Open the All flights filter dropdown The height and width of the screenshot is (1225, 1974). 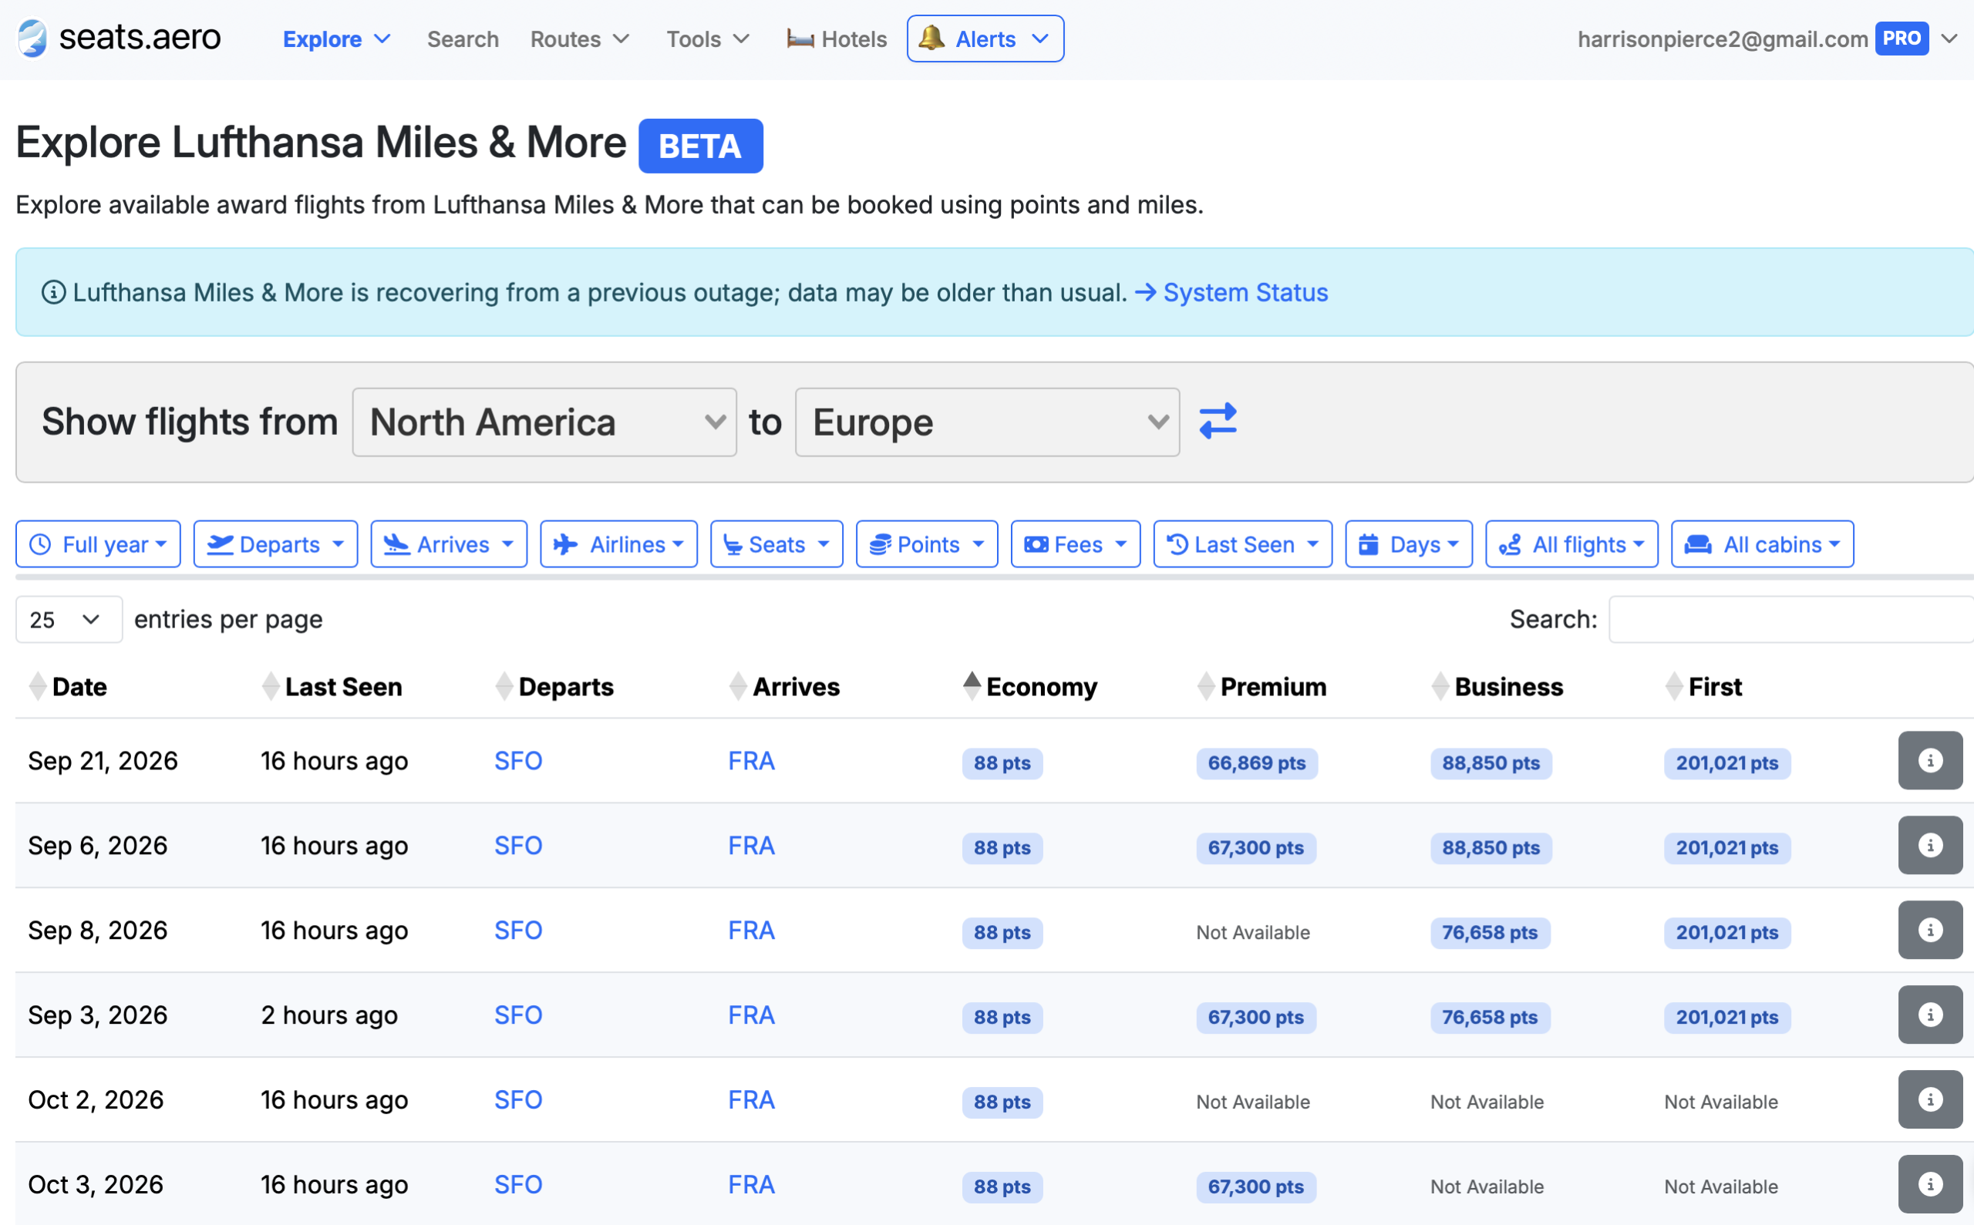point(1572,544)
